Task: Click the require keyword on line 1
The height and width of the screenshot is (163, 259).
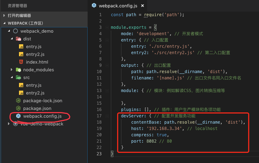Action: point(153,15)
